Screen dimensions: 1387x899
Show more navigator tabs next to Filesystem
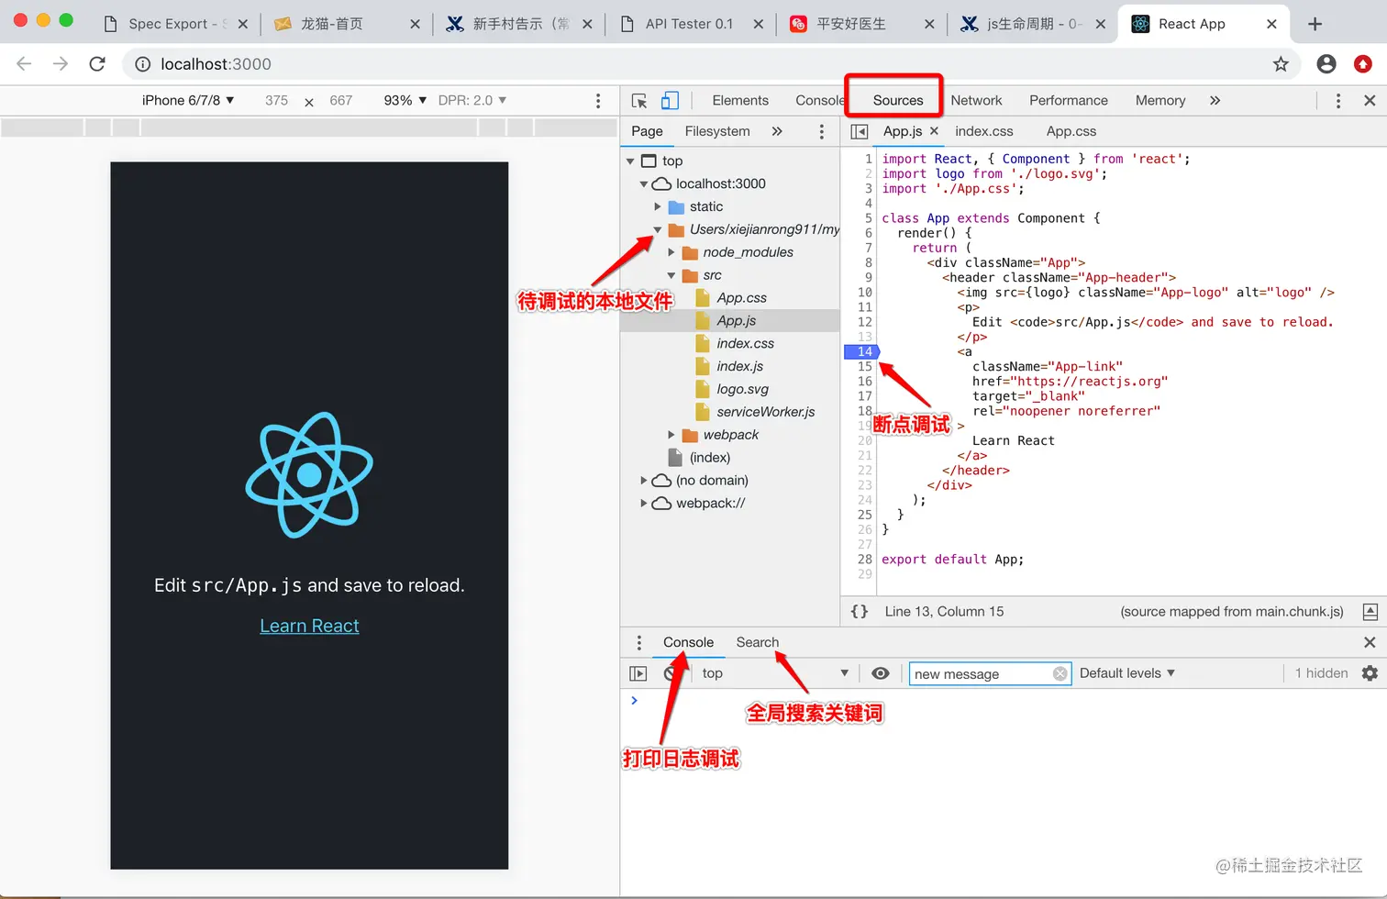pos(777,131)
